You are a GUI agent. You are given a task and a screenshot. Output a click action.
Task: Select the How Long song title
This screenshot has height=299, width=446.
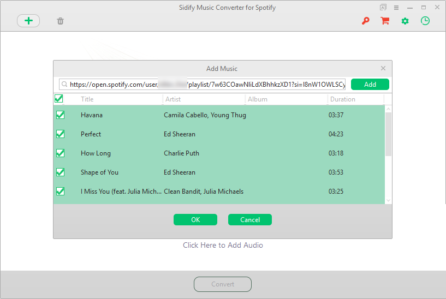click(96, 153)
